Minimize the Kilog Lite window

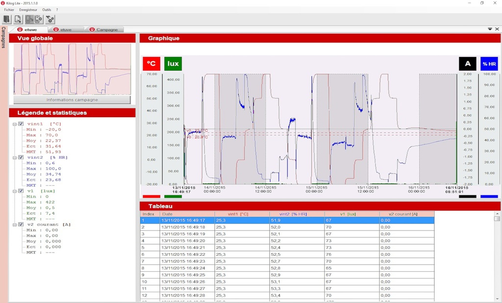[x=469, y=3]
